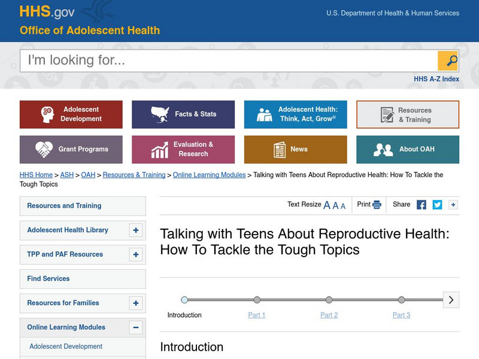This screenshot has width=479, height=359.
Task: Expand the Adolescent Health Library section
Action: coord(136,230)
